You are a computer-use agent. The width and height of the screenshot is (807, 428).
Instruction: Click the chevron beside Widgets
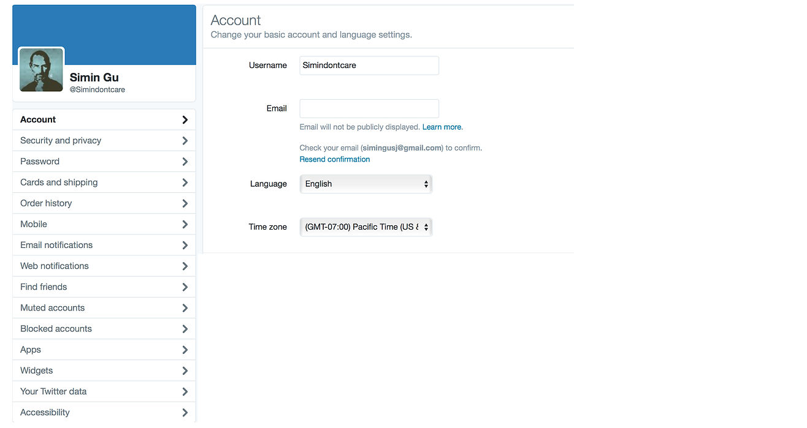coord(185,370)
